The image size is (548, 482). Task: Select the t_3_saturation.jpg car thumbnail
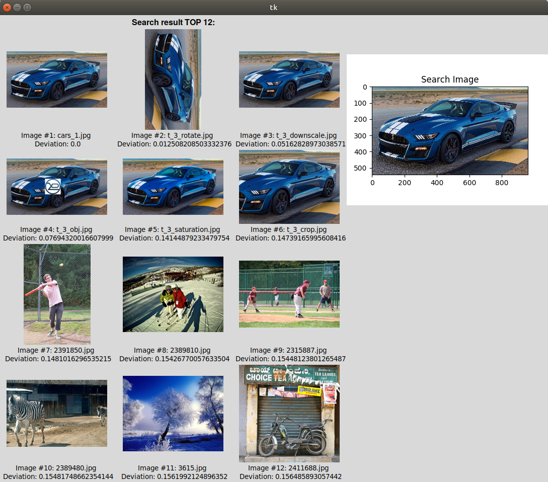click(173, 187)
